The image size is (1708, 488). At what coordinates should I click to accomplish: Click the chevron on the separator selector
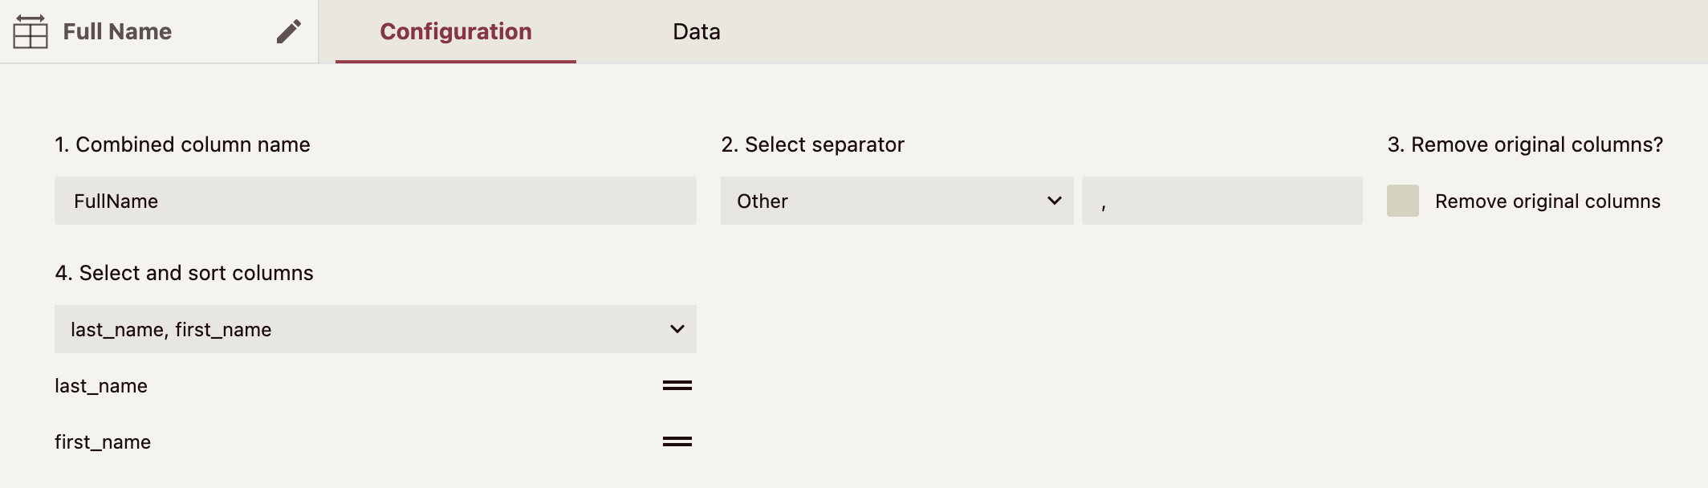(1053, 201)
